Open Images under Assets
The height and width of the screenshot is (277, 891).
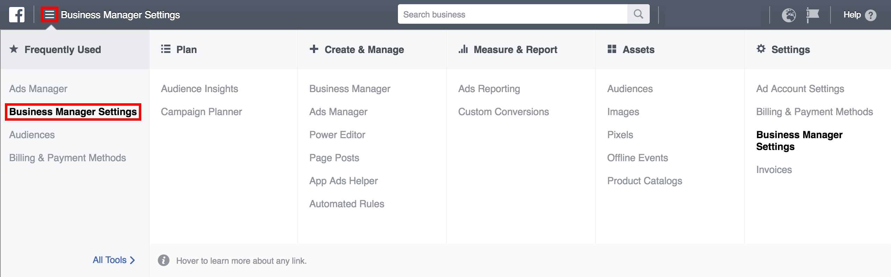pyautogui.click(x=623, y=112)
